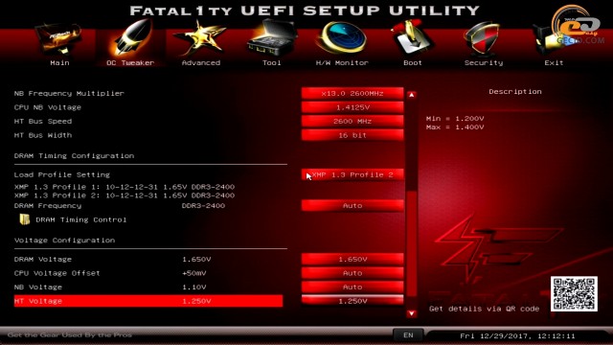This screenshot has height=345, width=613.
Task: Select the HT Bus Speed label
Action: tap(43, 122)
